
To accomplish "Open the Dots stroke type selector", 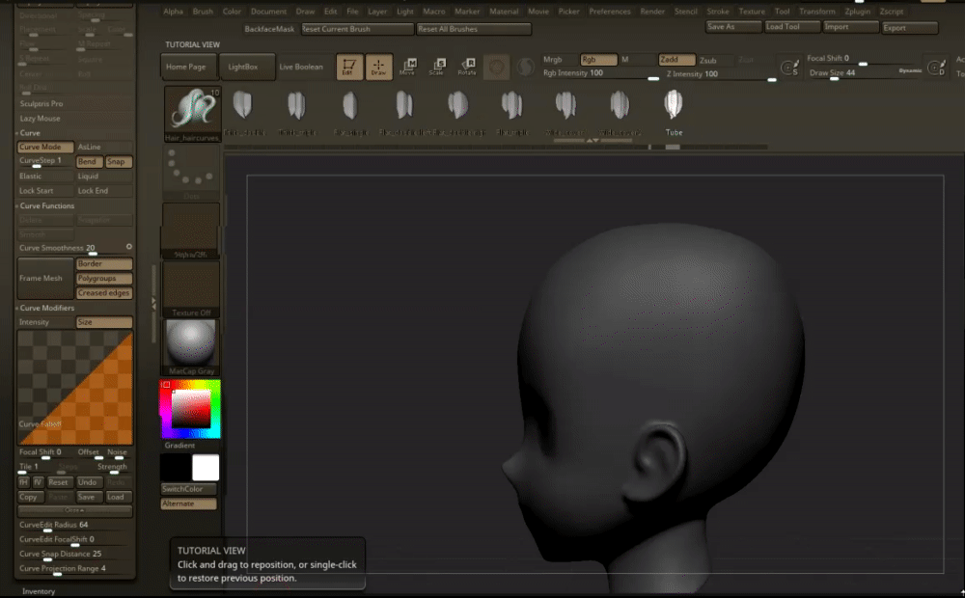I will (191, 173).
